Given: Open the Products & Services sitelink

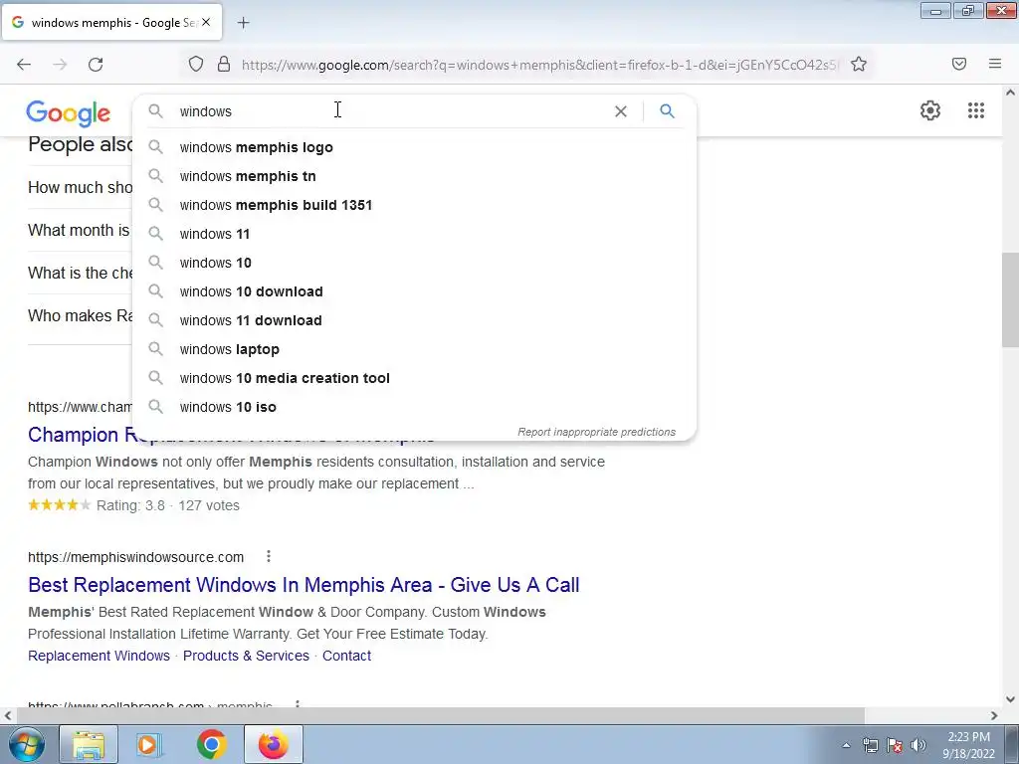Looking at the screenshot, I should tap(246, 656).
